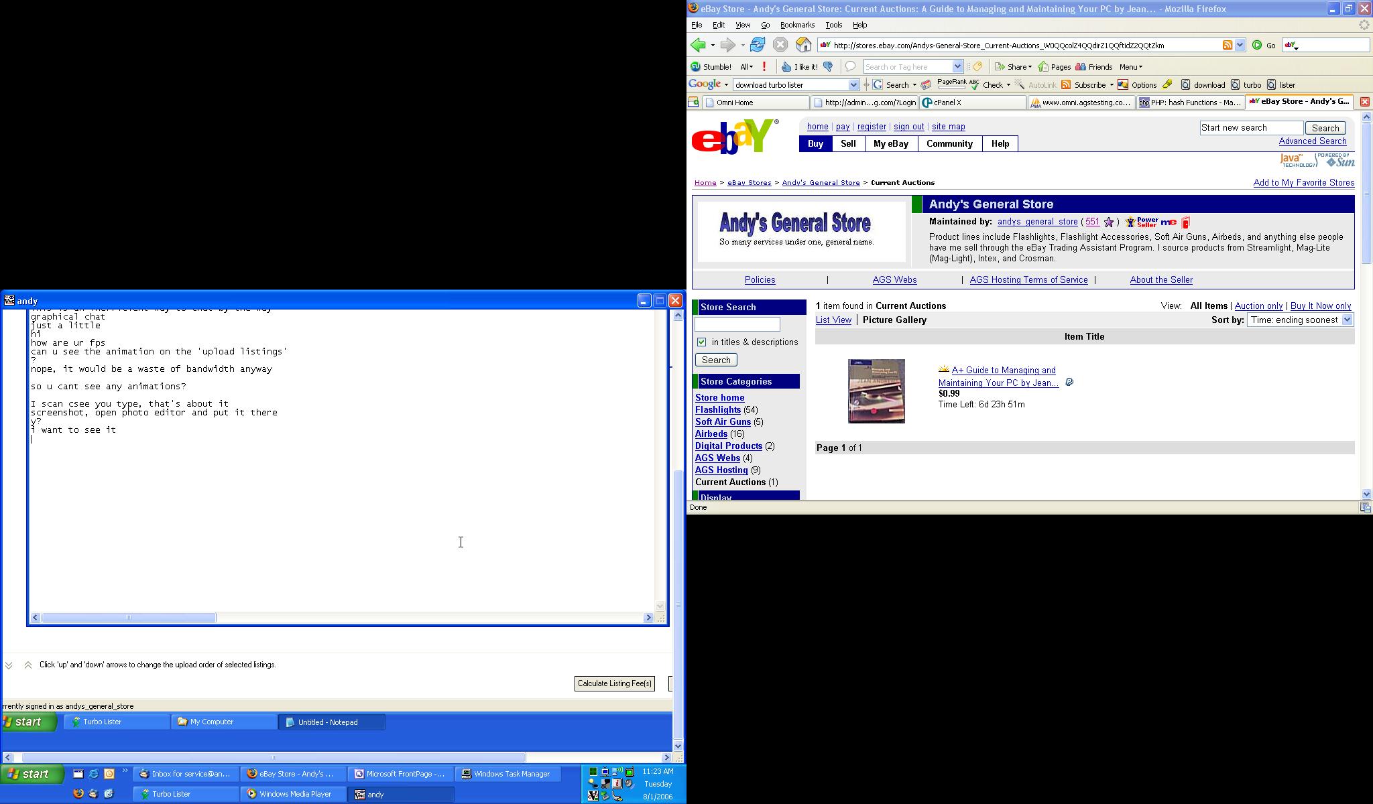Image resolution: width=1373 pixels, height=804 pixels.
Task: Open StumbleUpon Friends icon
Action: point(1080,66)
